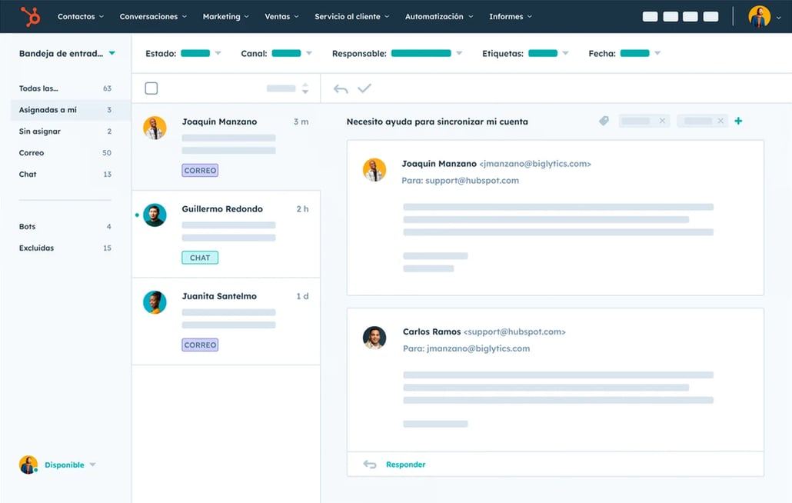This screenshot has width=792, height=503.
Task: Click the reply arrow icon in toolbar
Action: coord(341,89)
